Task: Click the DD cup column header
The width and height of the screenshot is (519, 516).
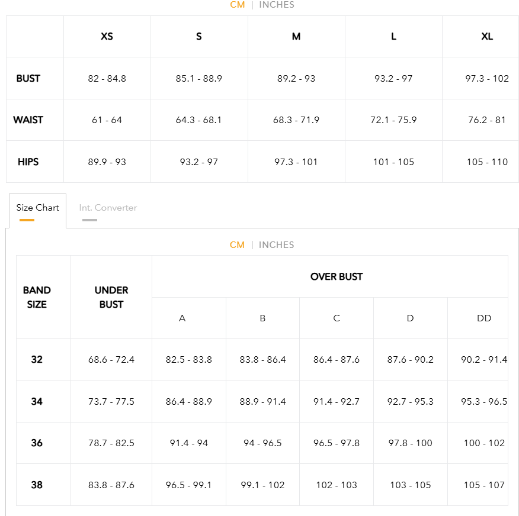Action: coord(484,318)
